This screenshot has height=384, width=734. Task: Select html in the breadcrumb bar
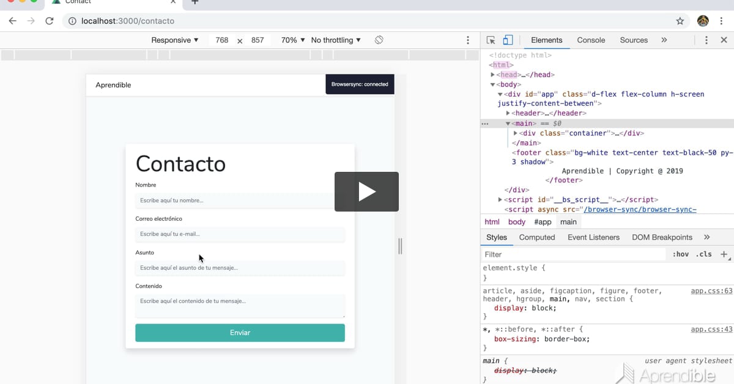pyautogui.click(x=492, y=222)
